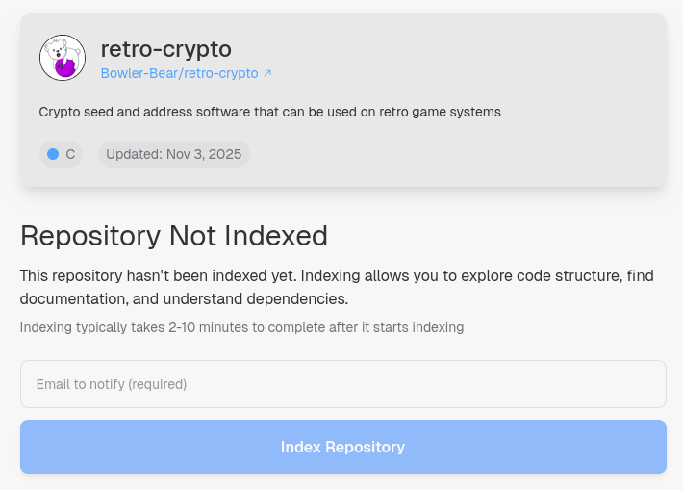
Task: Click the blue language color dot
Action: point(53,154)
